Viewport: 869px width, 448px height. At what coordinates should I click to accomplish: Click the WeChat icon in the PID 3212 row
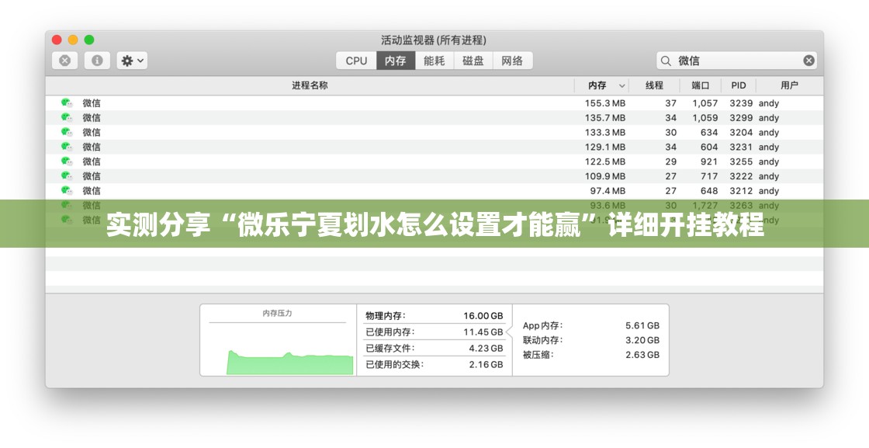(67, 190)
